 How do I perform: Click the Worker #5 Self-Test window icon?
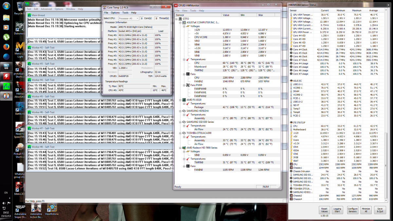coord(29,97)
